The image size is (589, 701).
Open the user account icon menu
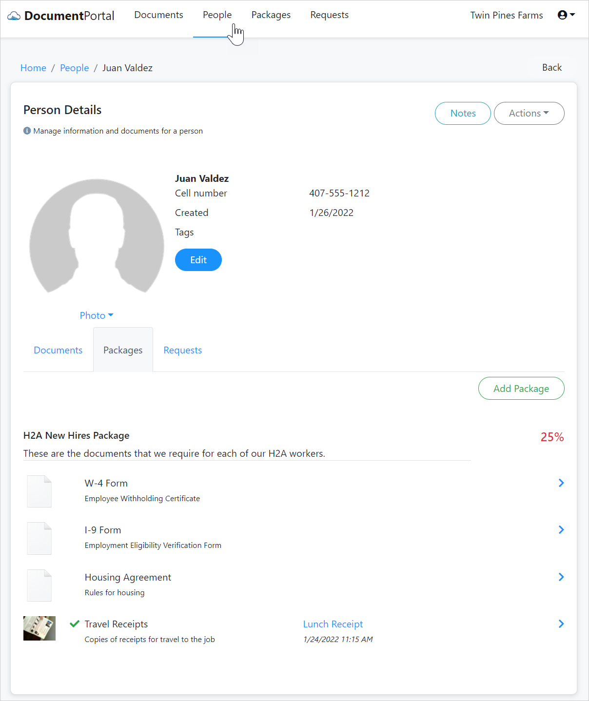coord(562,15)
